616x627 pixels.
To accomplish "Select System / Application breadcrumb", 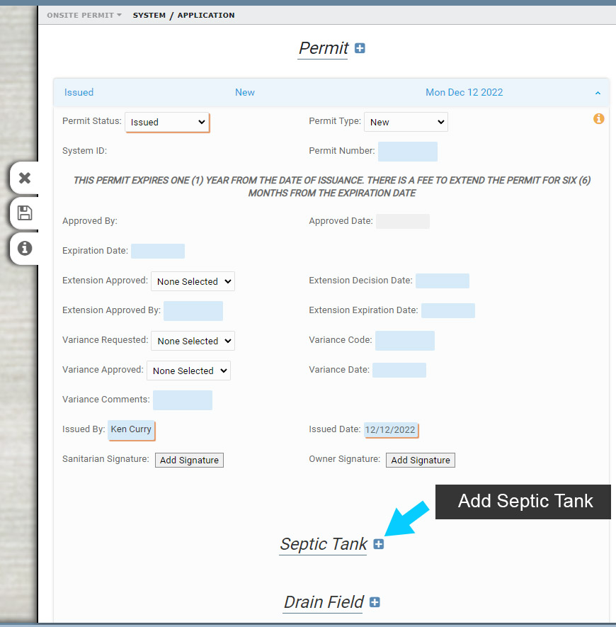I will (x=183, y=15).
